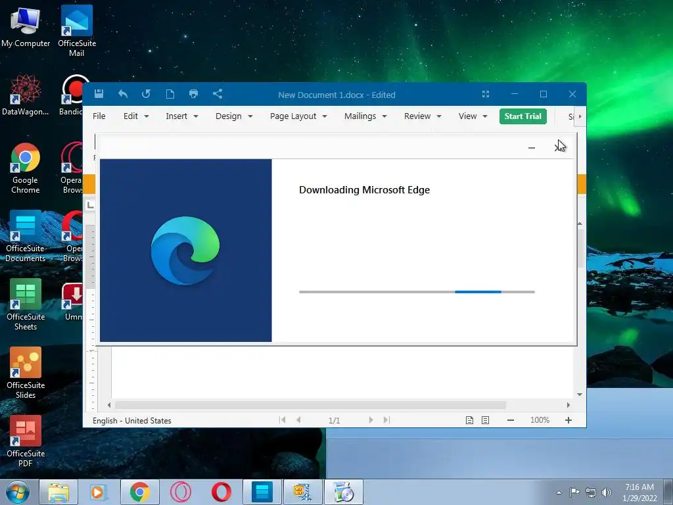673x505 pixels.
Task: Zoom in with the plus button
Action: (569, 420)
